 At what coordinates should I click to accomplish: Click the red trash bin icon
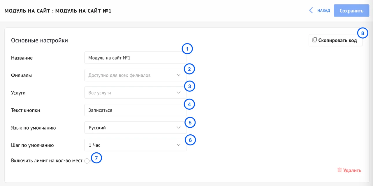(x=339, y=170)
